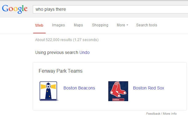Click the Feedback / More info link
Screen dimensions: 188x118
[x=161, y=114]
